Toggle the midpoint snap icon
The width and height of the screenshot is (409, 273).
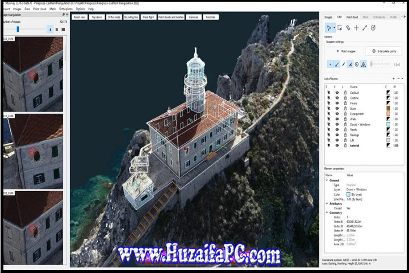[344, 64]
